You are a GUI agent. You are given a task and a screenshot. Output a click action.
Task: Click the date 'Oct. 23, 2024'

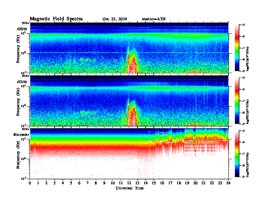pos(115,19)
